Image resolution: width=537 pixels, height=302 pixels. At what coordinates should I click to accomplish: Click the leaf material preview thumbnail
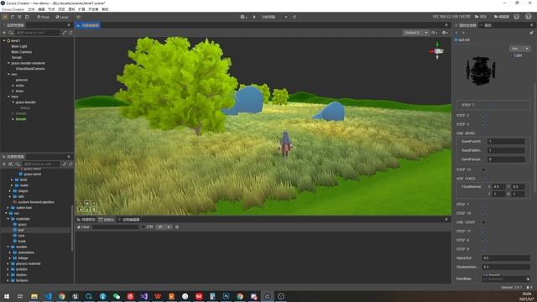point(480,70)
